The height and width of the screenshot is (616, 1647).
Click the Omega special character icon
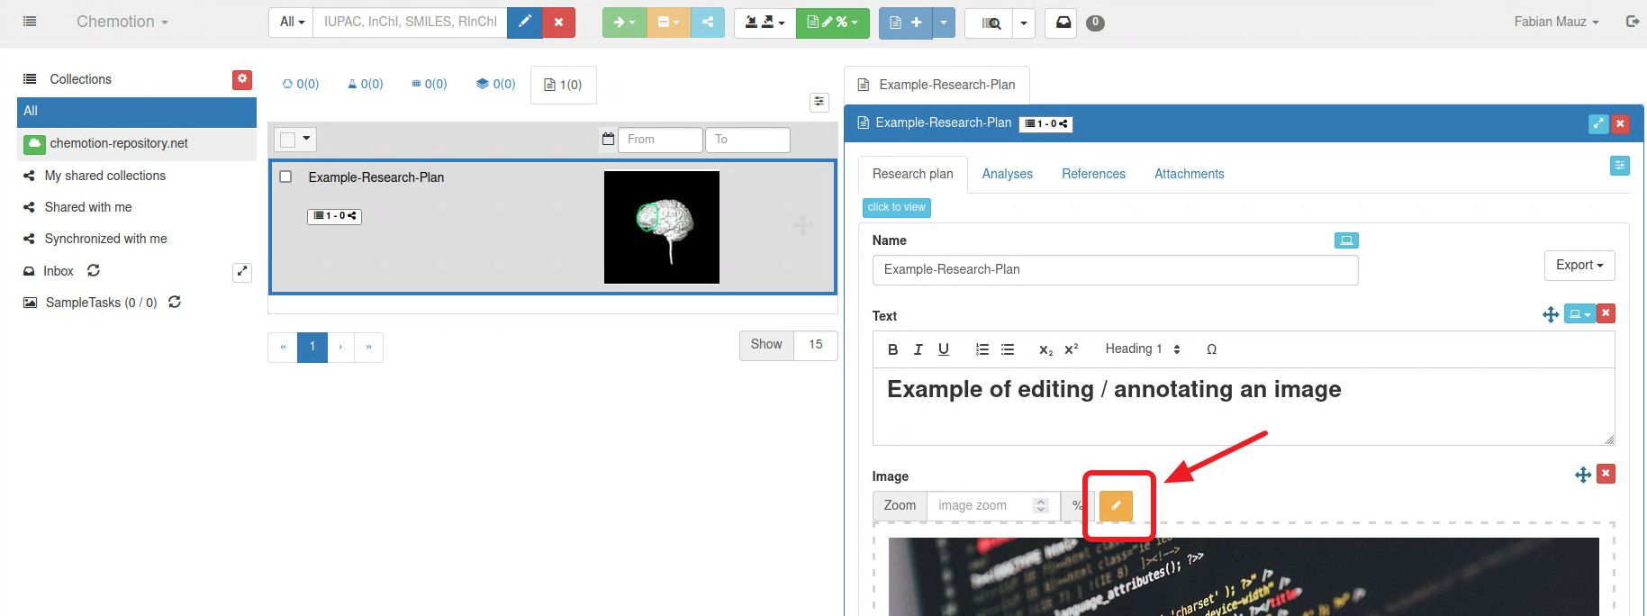1211,349
